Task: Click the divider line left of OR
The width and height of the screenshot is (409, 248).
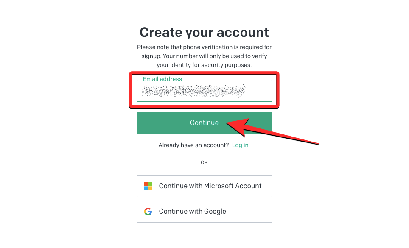Action: (x=165, y=162)
